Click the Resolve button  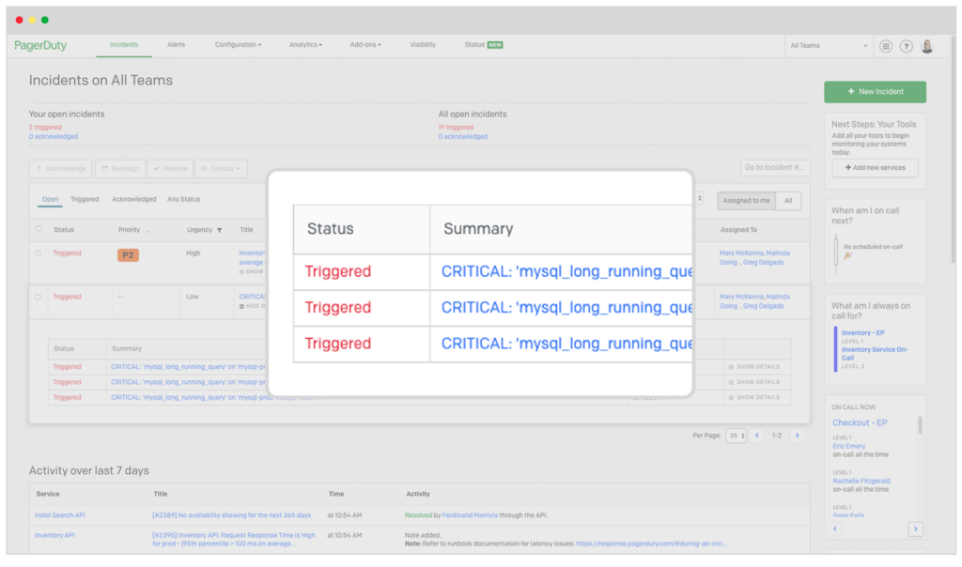click(x=170, y=169)
